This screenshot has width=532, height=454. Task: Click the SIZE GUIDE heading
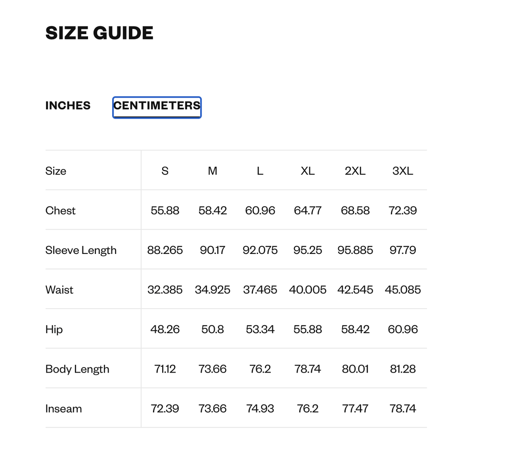click(x=99, y=33)
